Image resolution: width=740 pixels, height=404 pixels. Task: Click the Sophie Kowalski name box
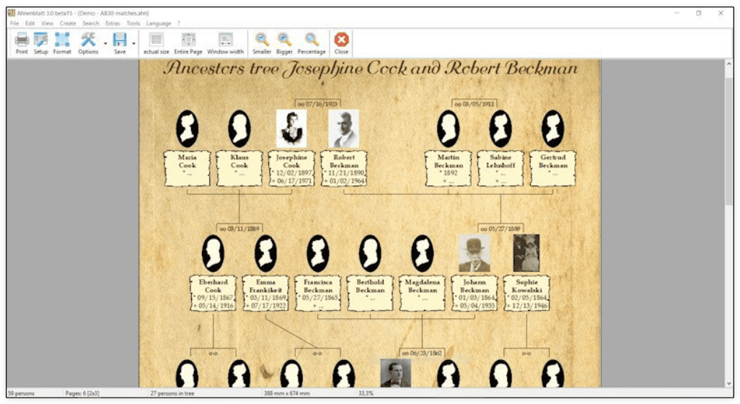(x=527, y=293)
